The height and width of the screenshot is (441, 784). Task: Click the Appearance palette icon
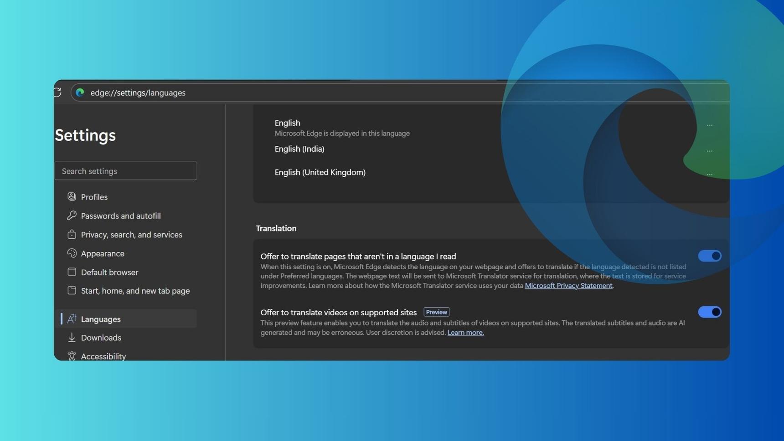click(x=72, y=253)
